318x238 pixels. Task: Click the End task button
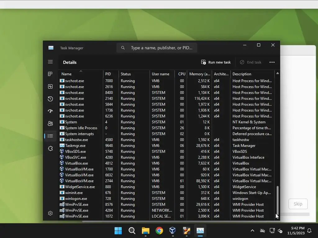[251, 62]
